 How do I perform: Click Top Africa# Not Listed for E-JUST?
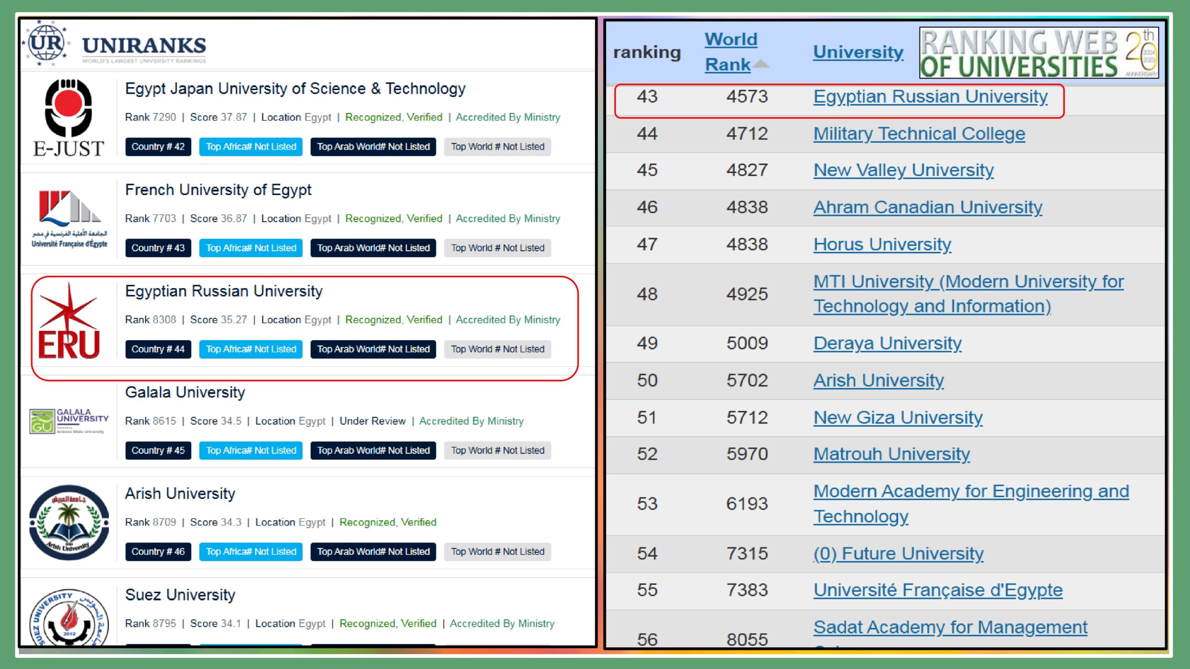(251, 147)
